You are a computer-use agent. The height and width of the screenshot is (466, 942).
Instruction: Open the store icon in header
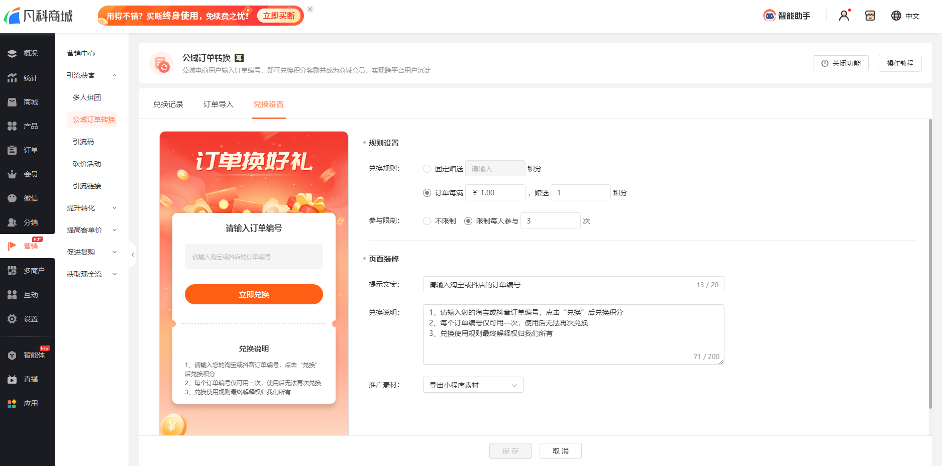point(870,16)
